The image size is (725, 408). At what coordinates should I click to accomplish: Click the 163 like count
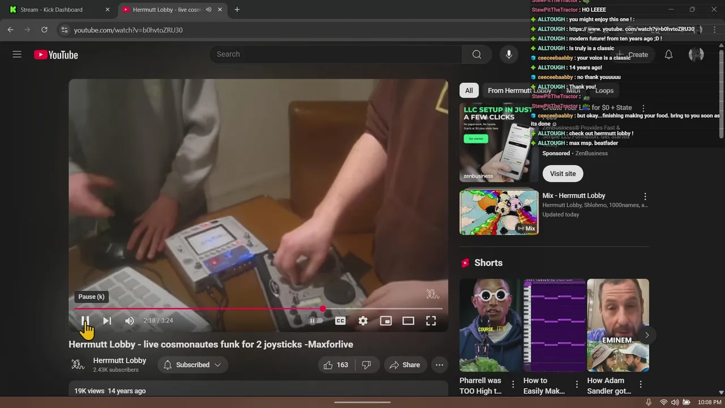[x=343, y=365]
